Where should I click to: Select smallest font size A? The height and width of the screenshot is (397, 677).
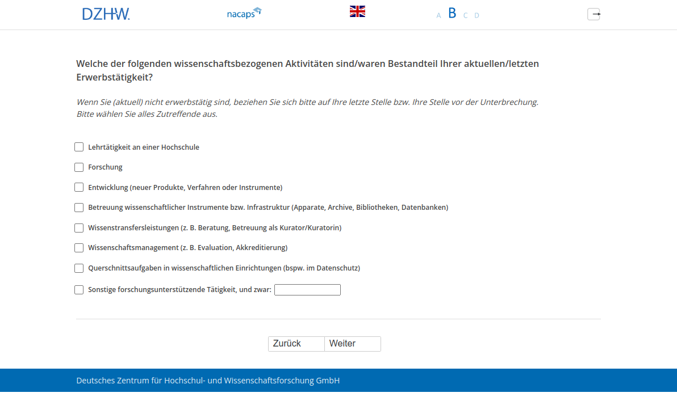tap(438, 15)
